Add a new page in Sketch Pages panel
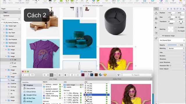The height and width of the screenshot is (104, 186). tap(19, 9)
